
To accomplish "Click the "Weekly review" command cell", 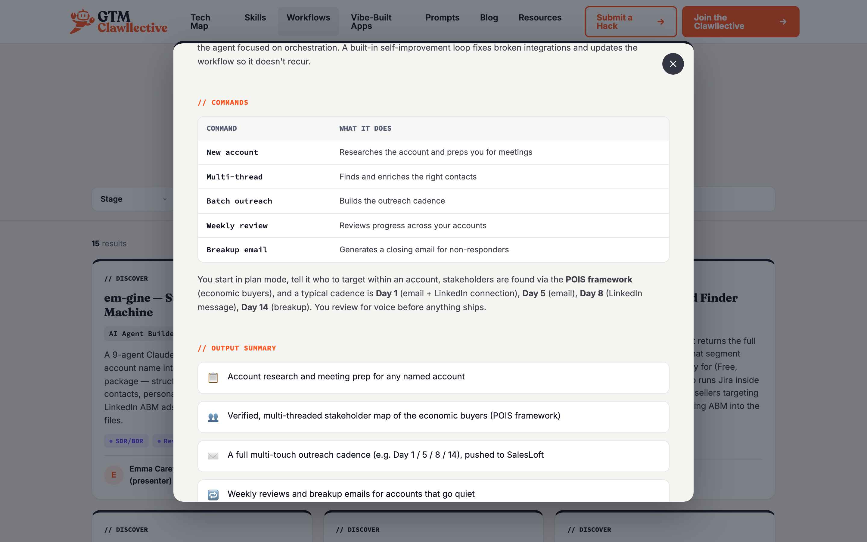I will click(237, 226).
